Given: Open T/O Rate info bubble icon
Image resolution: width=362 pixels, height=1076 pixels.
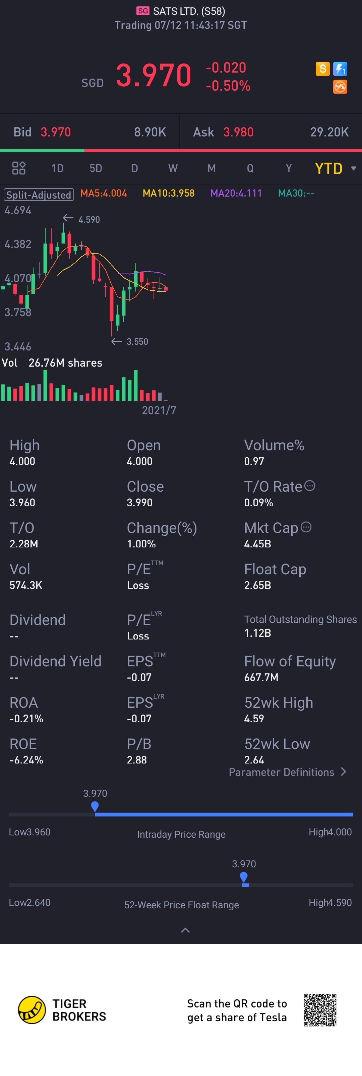Looking at the screenshot, I should (309, 486).
